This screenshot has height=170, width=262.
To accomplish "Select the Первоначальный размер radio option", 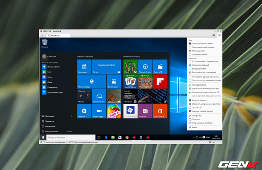I will [x=201, y=47].
